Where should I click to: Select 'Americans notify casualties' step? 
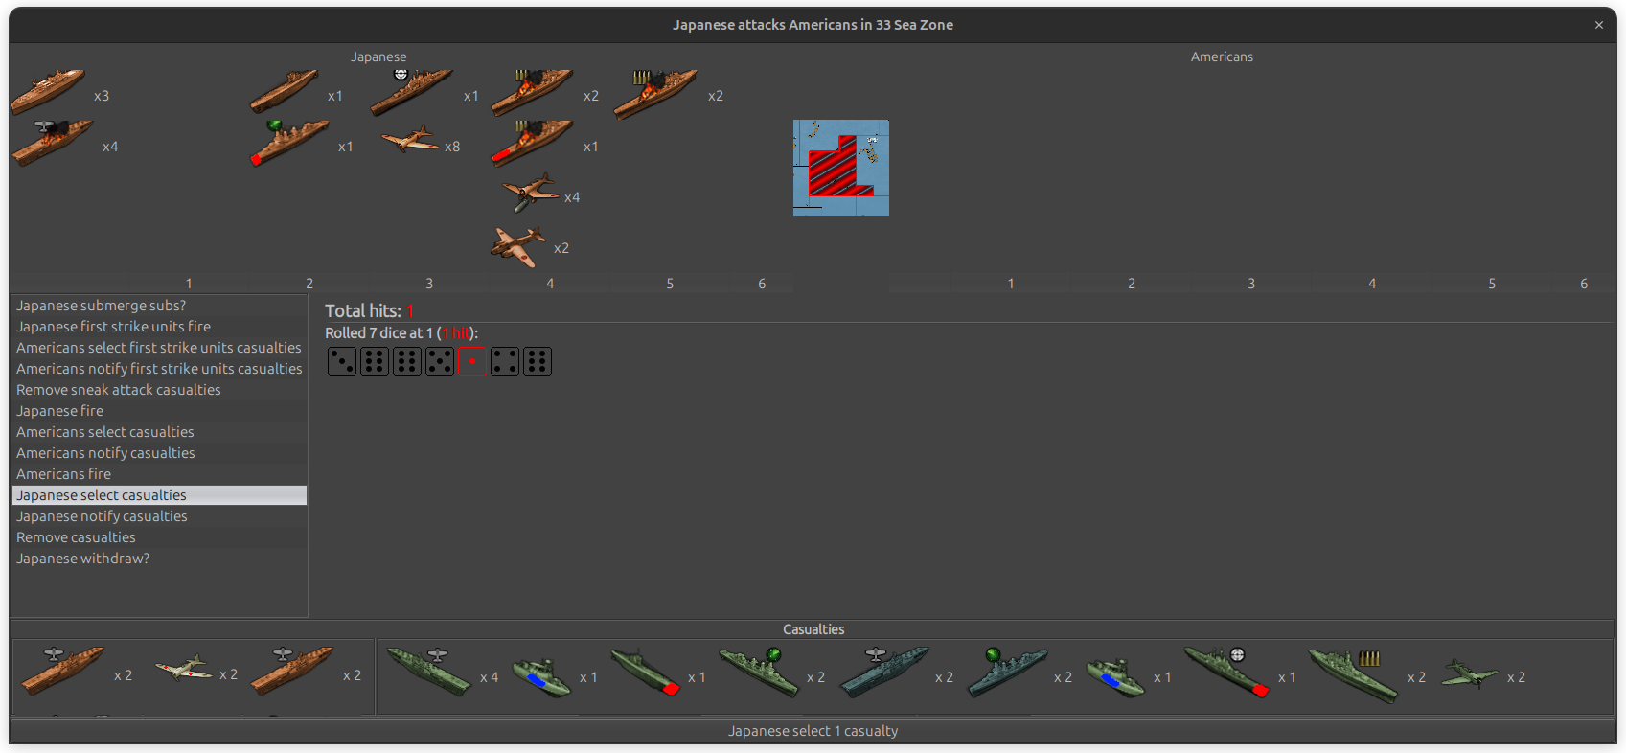point(159,453)
